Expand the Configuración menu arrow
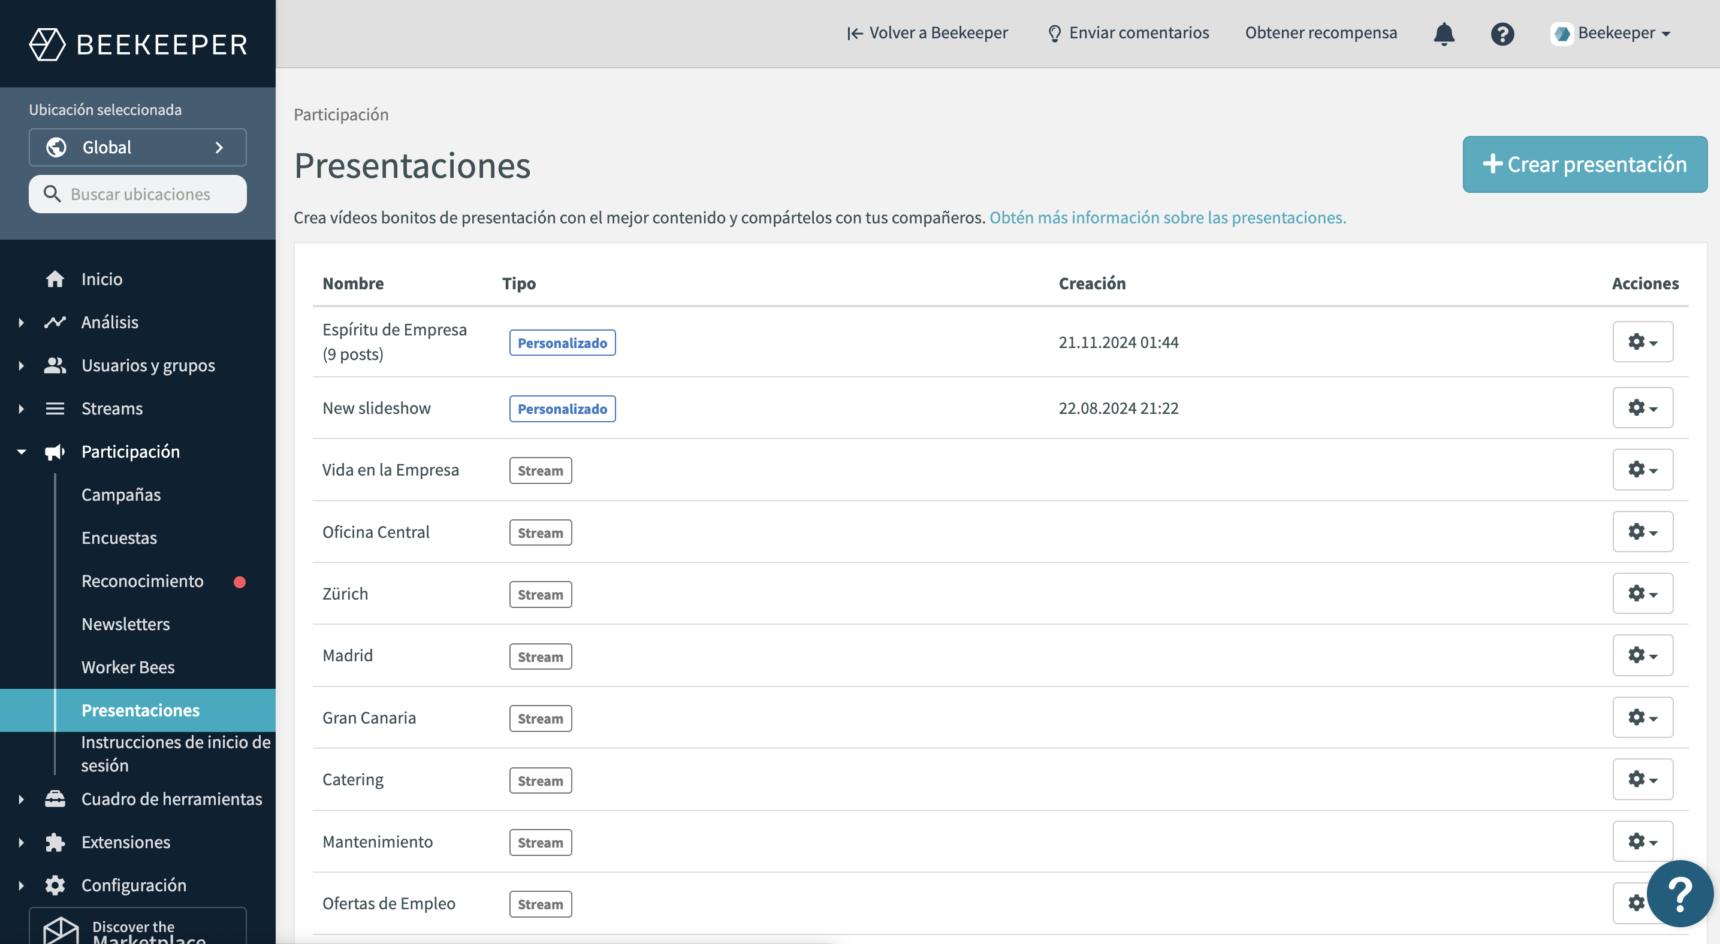 [x=22, y=886]
